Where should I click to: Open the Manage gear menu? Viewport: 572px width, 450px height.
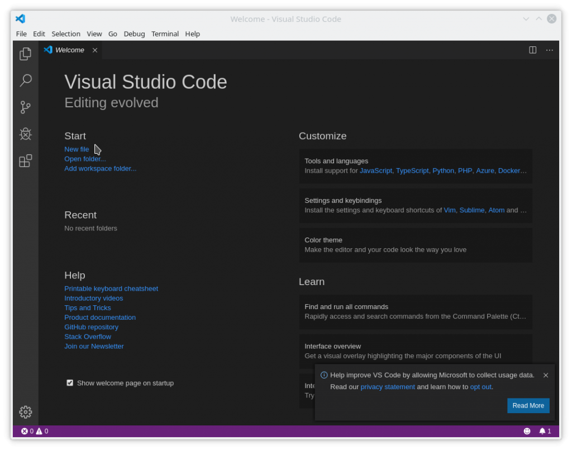click(26, 412)
